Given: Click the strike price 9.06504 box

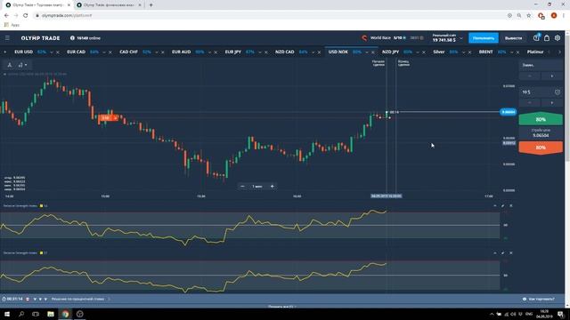Looking at the screenshot, I should (541, 133).
